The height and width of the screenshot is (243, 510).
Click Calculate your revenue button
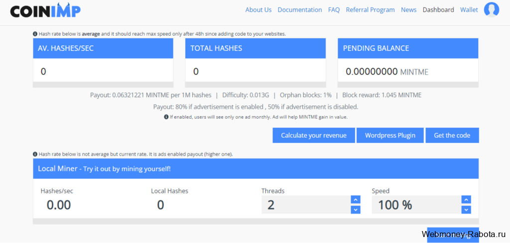coord(314,135)
